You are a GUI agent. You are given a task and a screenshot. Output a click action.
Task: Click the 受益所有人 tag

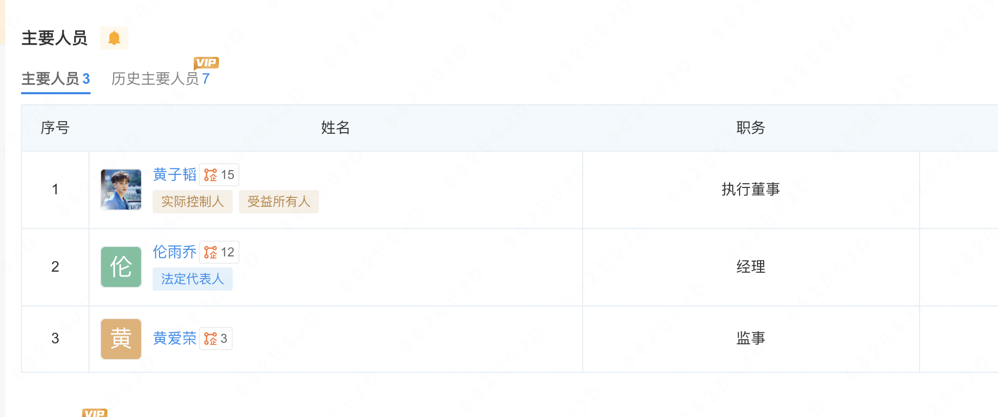pos(279,202)
